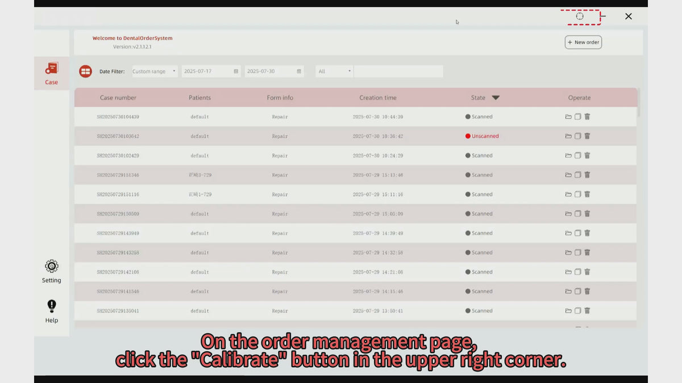This screenshot has height=383, width=682.
Task: Open folder for case SH20250729151116
Action: 568,195
